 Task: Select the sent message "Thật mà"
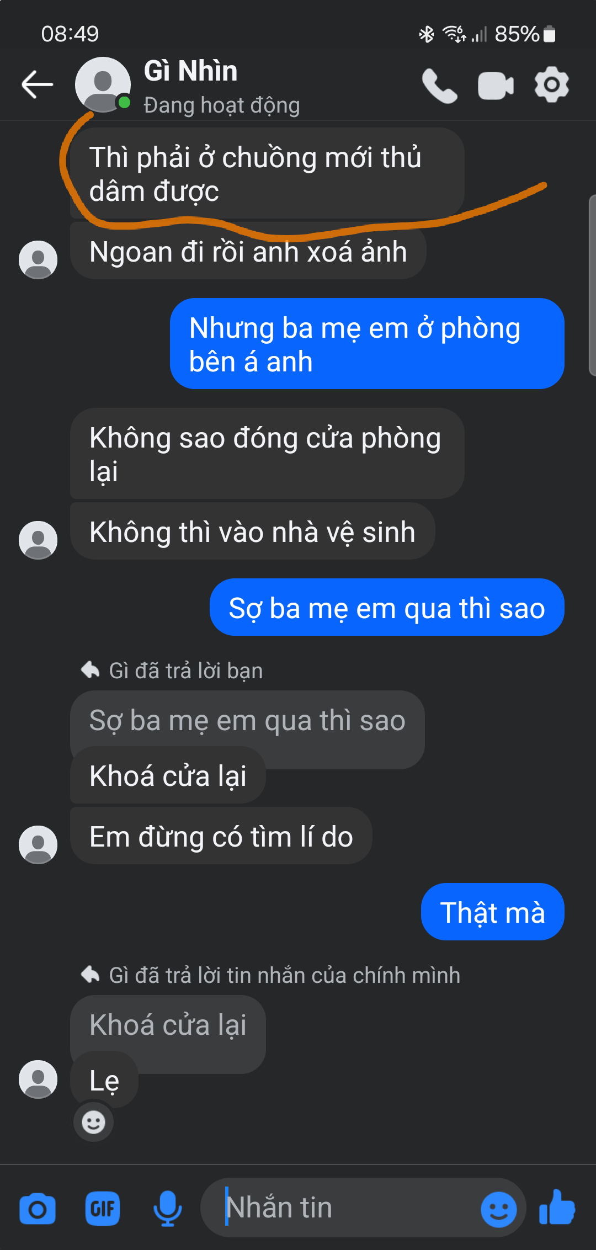point(492,912)
